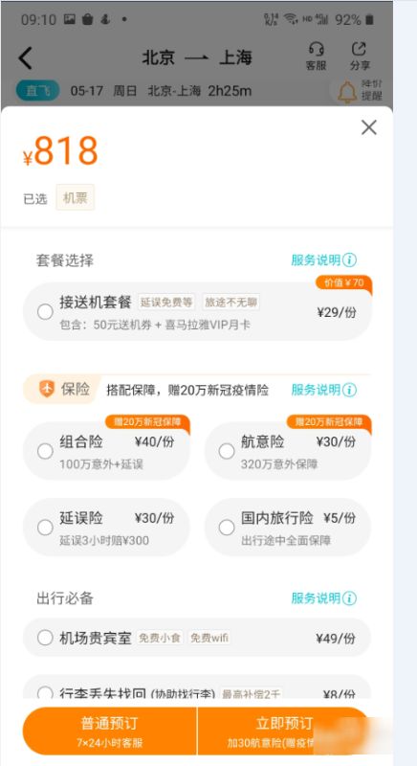Select 机场贵宾室 radio button
The width and height of the screenshot is (417, 766).
coord(45,638)
